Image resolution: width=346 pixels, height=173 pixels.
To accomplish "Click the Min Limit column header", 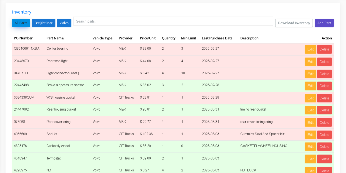I will [189, 38].
